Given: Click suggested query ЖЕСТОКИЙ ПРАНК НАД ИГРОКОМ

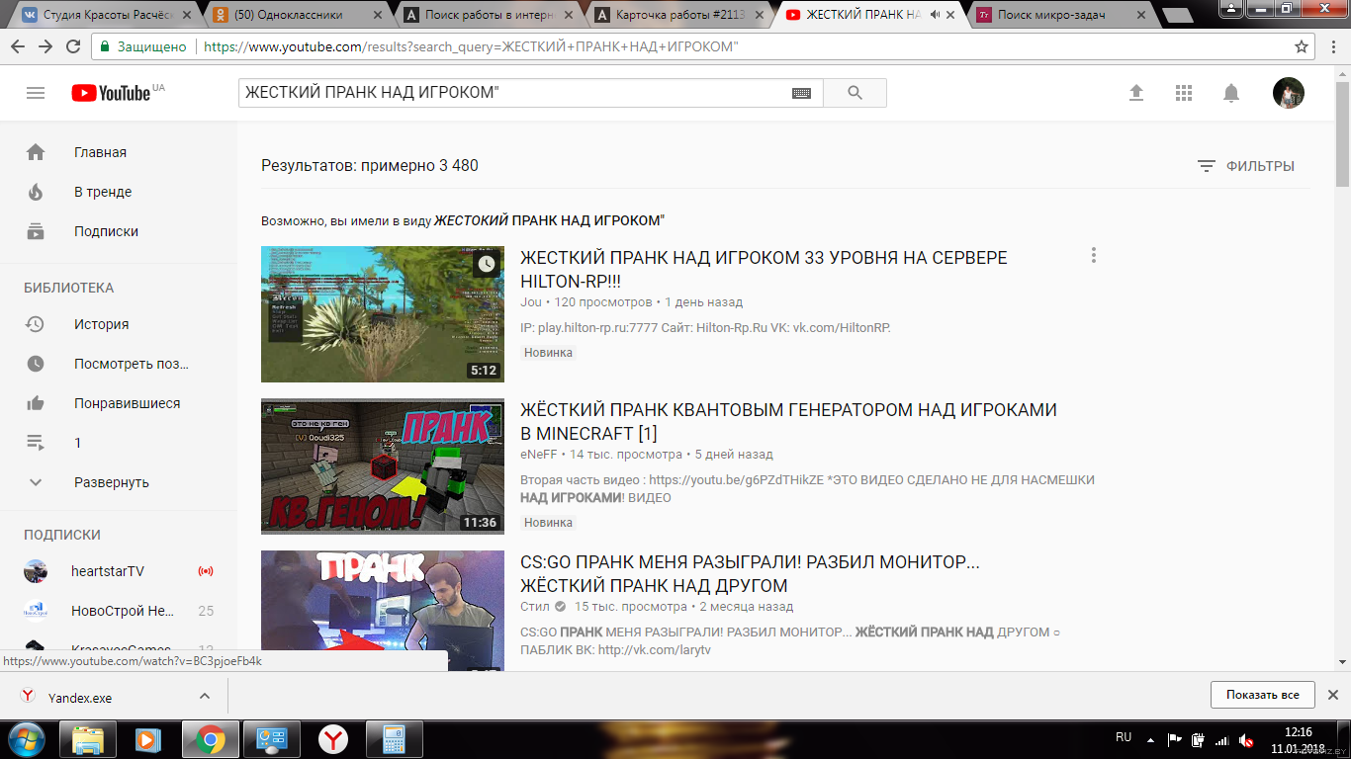Looking at the screenshot, I should tap(549, 220).
